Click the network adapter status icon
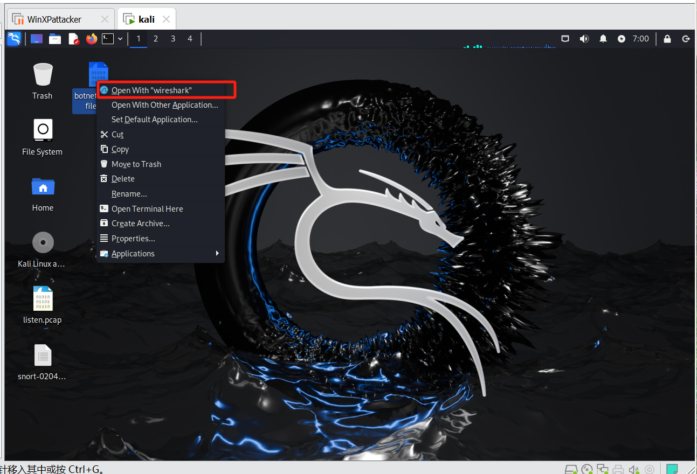697x474 pixels. (603, 469)
